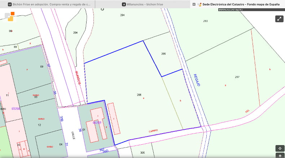
Task: Click the CAMINO path label
Action: click(x=153, y=131)
